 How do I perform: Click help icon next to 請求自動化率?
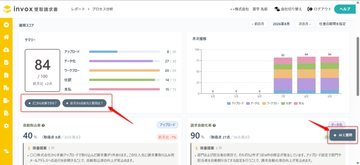[214, 126]
